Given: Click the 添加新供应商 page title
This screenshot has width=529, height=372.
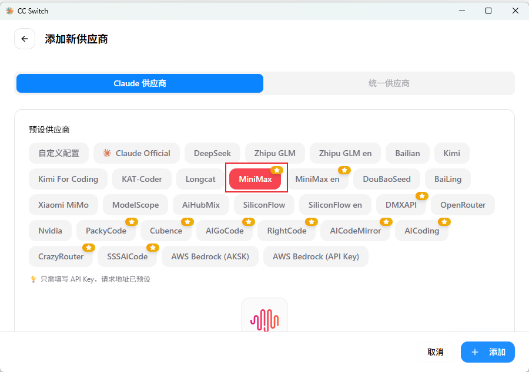Looking at the screenshot, I should [76, 39].
